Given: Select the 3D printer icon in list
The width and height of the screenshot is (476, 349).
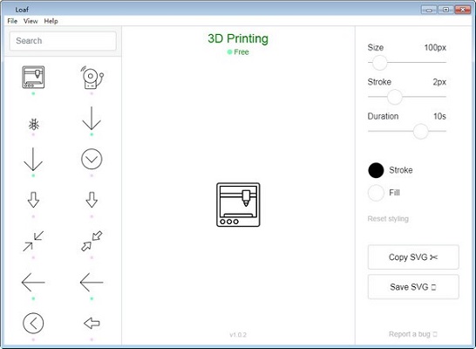Looking at the screenshot, I should pyautogui.click(x=33, y=78).
